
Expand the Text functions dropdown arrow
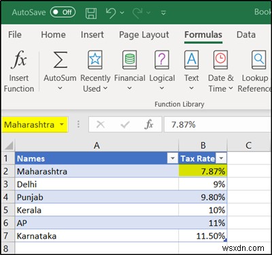(192, 88)
